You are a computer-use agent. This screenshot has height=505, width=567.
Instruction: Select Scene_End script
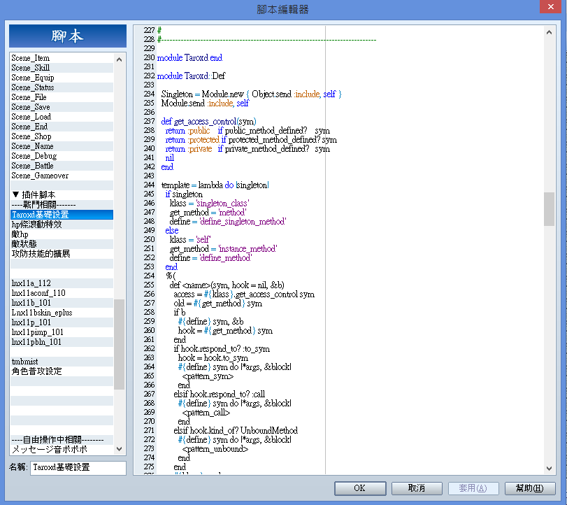[x=62, y=127]
